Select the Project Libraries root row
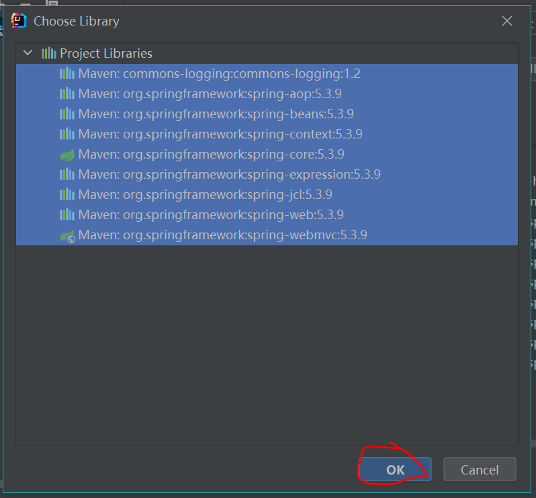This screenshot has width=536, height=498. click(267, 53)
